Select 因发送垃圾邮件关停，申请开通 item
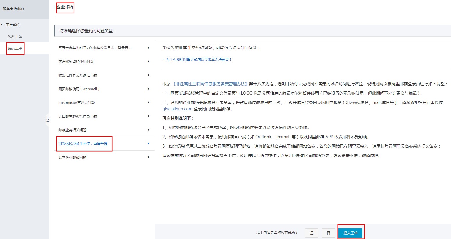 click(83, 144)
